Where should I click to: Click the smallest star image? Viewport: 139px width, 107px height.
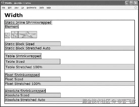[x=7, y=35]
